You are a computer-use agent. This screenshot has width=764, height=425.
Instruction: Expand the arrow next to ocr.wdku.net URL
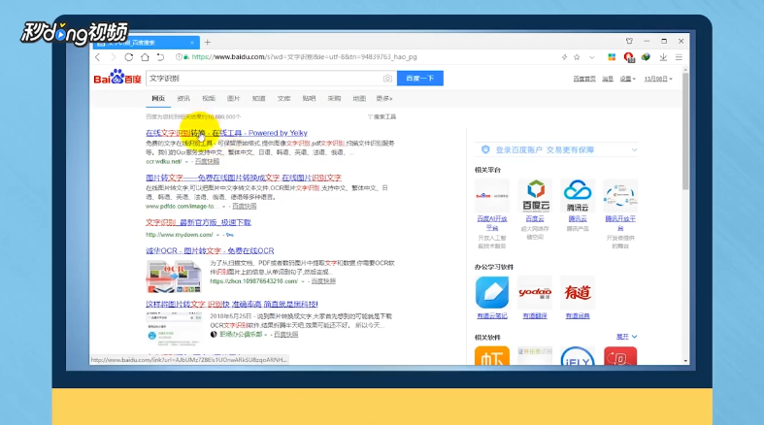186,162
